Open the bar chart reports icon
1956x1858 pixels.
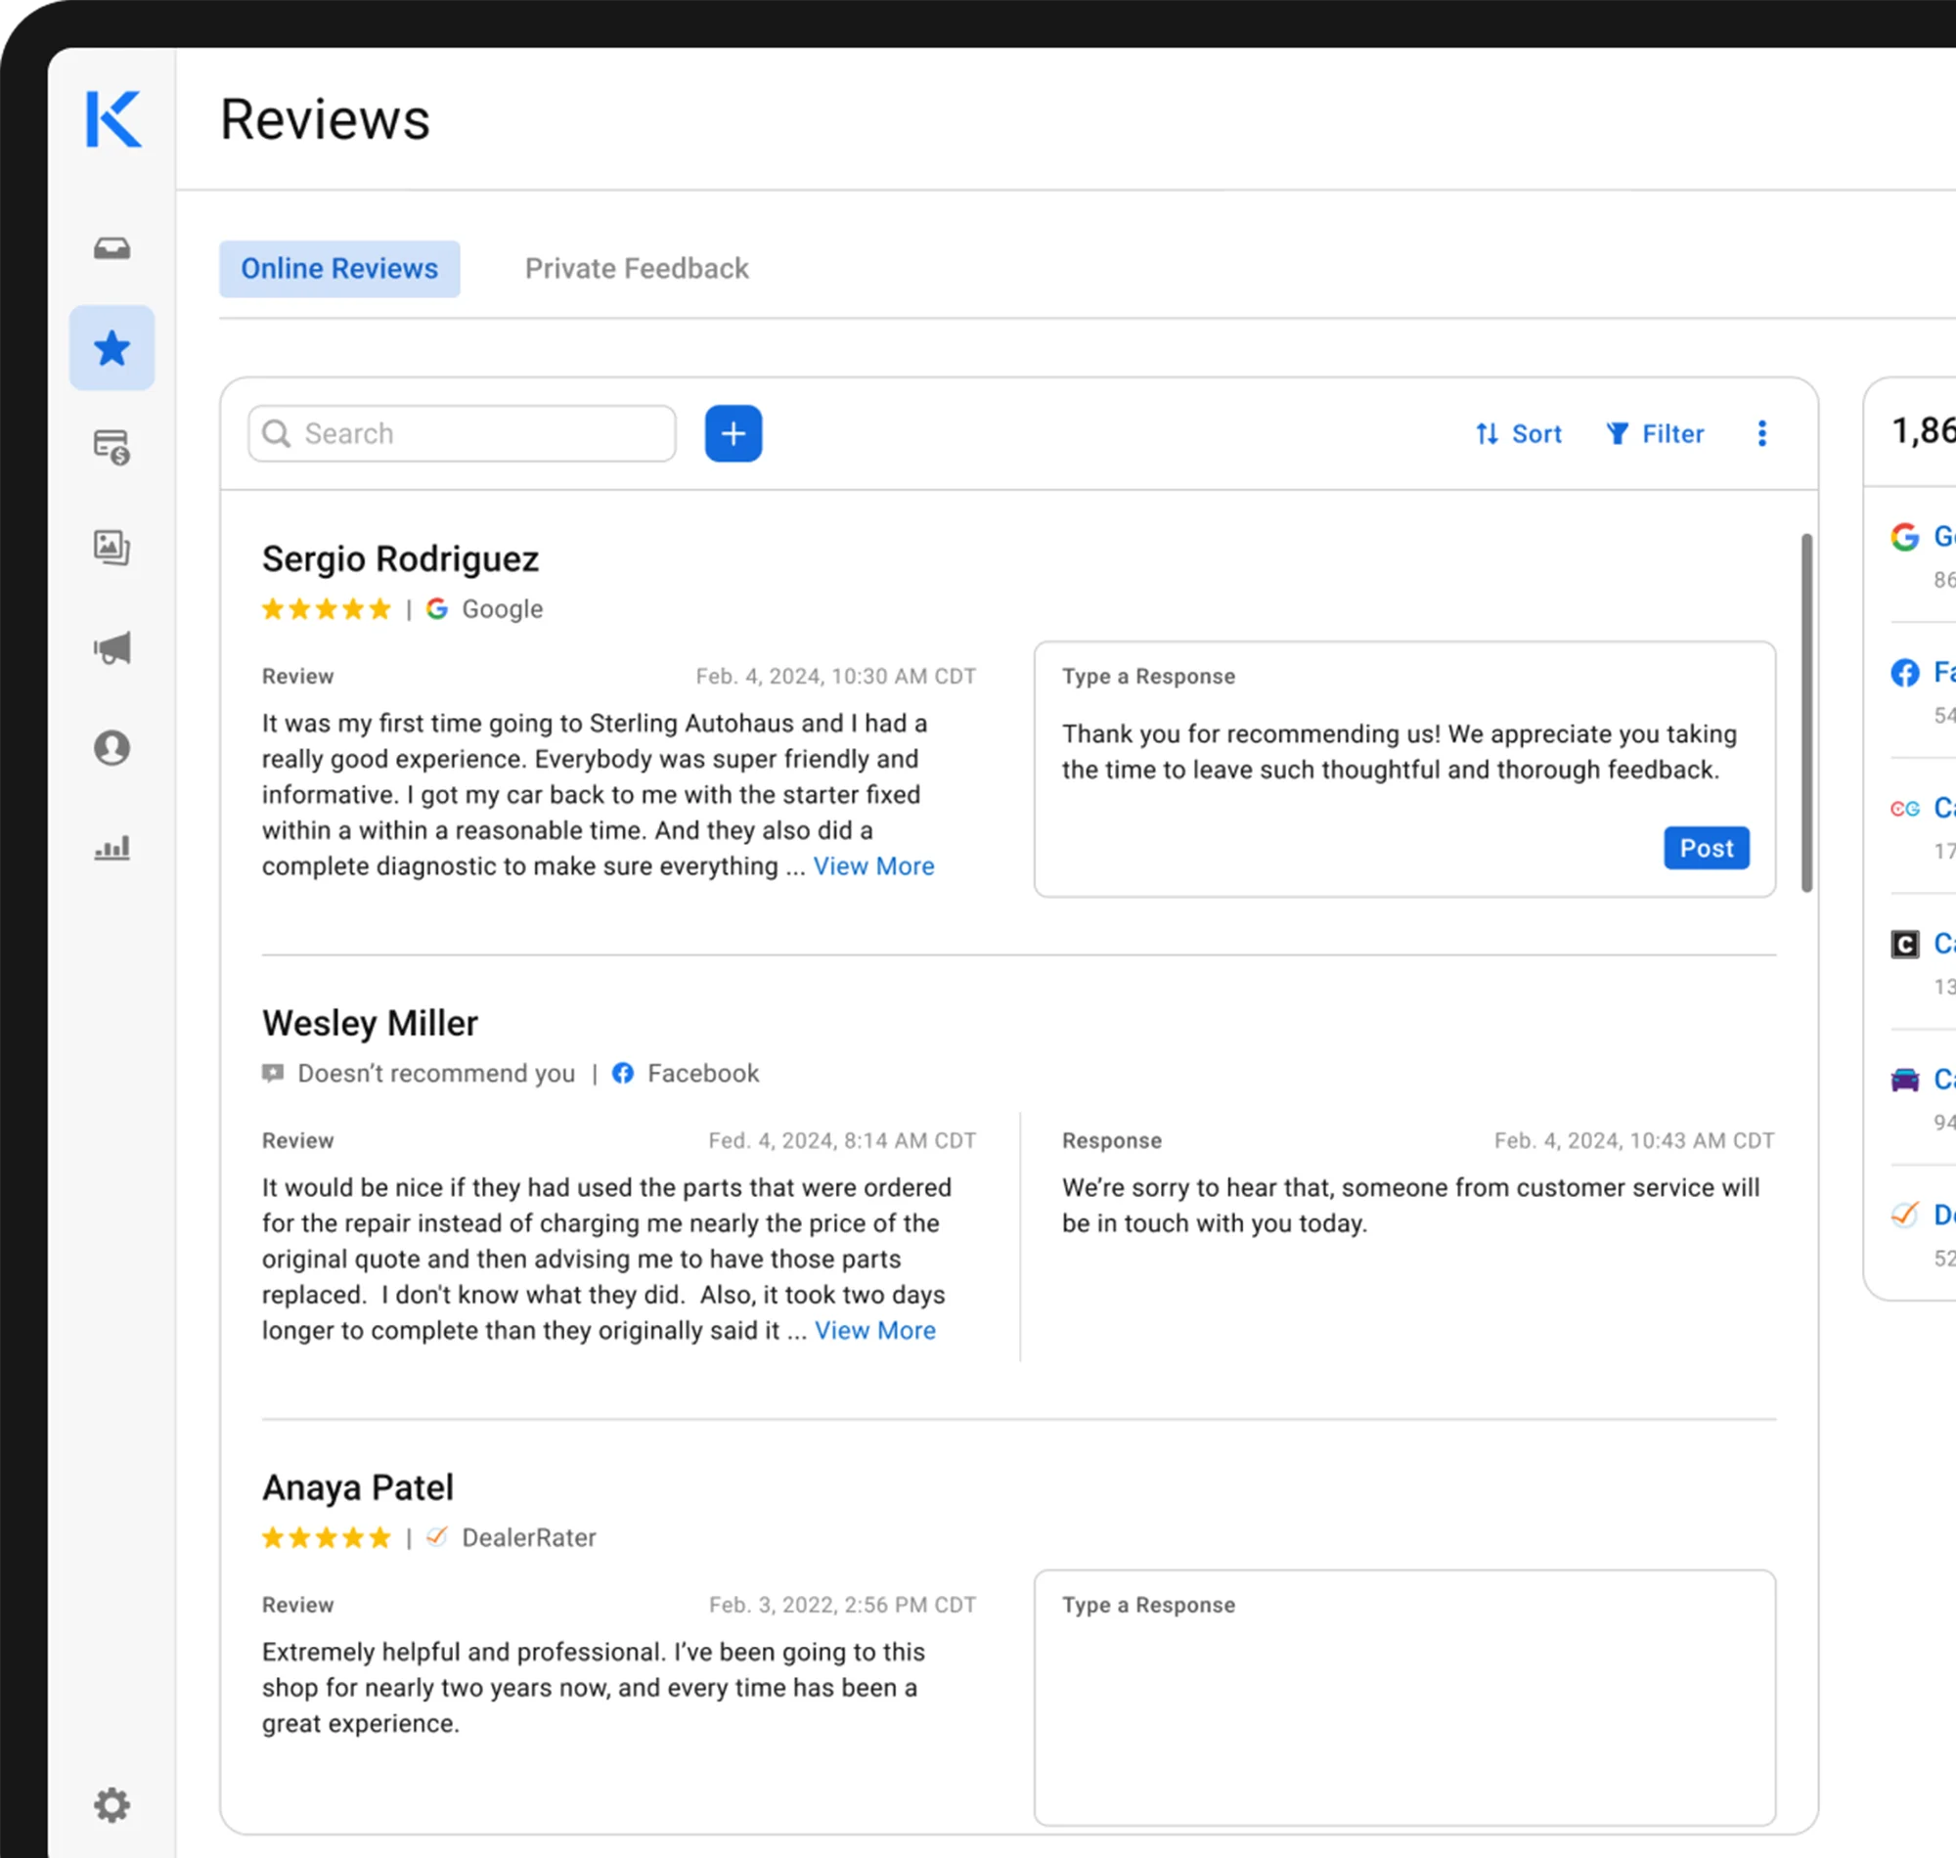111,848
